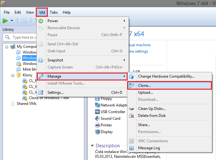The width and height of the screenshot is (216, 160).
Task: Collapse the Description section triangle
Action: (x=92, y=146)
